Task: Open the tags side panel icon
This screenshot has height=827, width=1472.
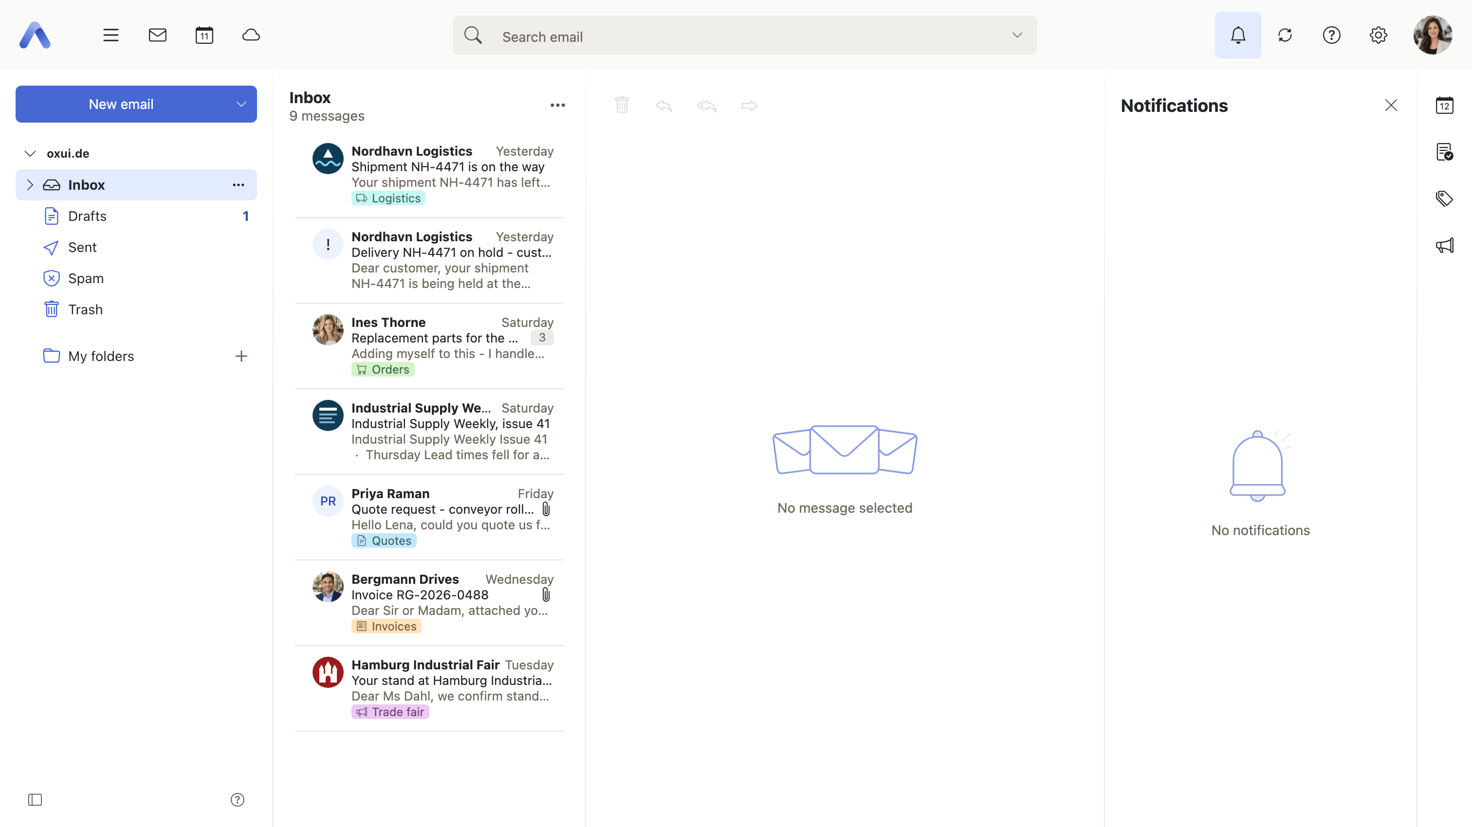Action: click(x=1445, y=199)
